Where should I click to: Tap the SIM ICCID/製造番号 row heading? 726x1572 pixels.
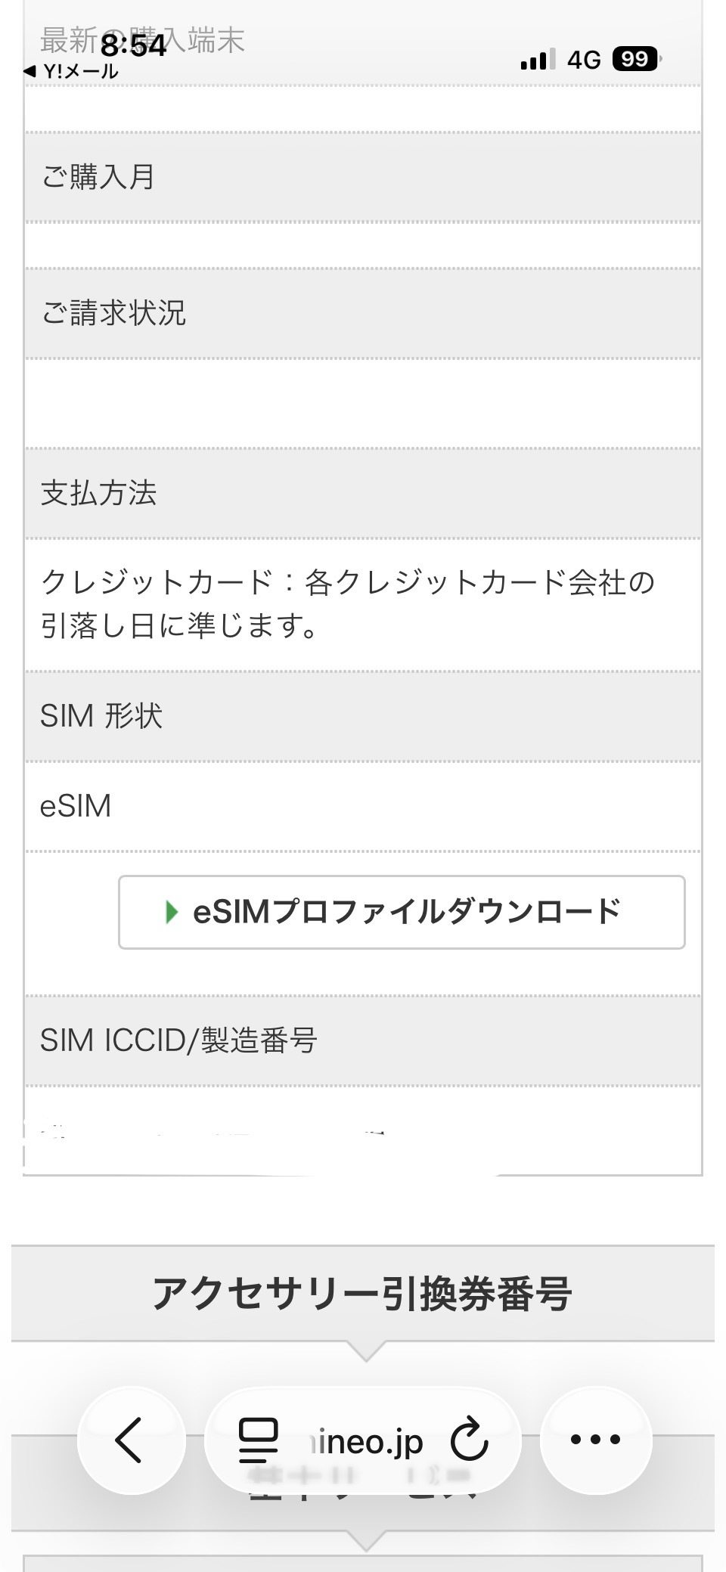click(178, 1041)
